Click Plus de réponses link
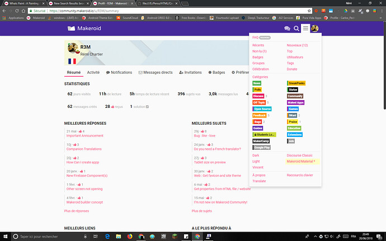The height and width of the screenshot is (241, 386). tap(77, 211)
